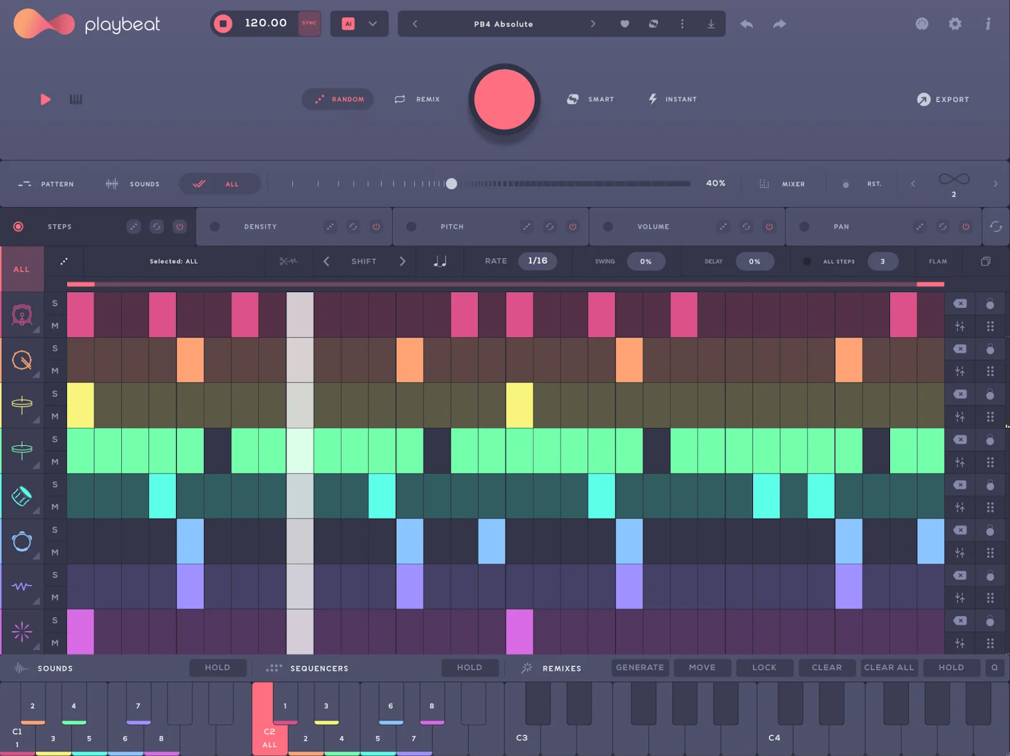Select the PITCH sequencer tab

(452, 227)
